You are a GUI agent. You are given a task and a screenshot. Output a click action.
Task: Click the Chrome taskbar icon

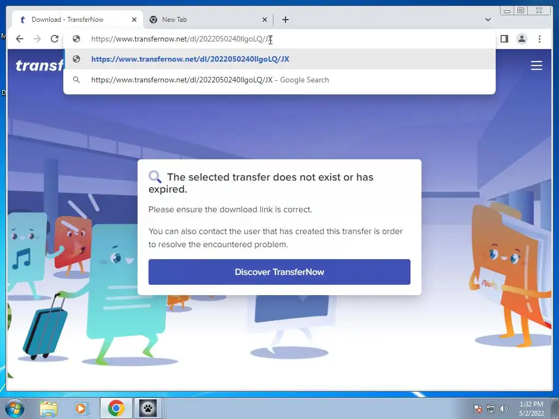(116, 408)
